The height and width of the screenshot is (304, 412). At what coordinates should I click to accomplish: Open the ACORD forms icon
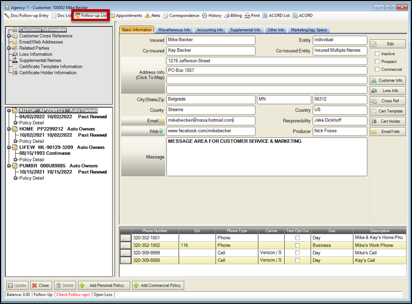[295, 16]
